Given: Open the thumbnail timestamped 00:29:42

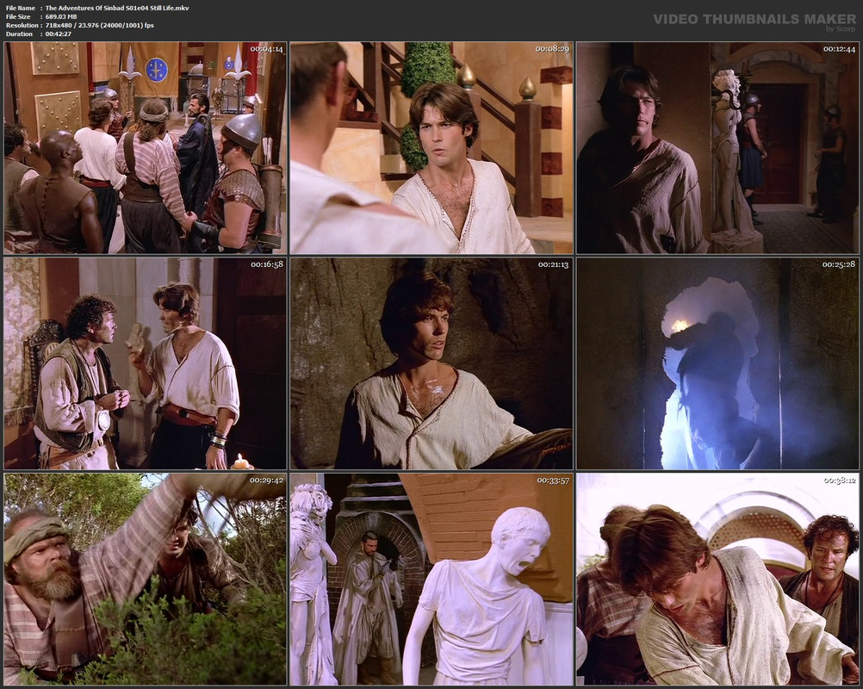Looking at the screenshot, I should tap(146, 580).
